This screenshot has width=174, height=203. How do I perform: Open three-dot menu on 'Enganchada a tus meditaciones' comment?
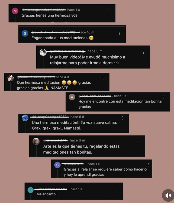119,33
